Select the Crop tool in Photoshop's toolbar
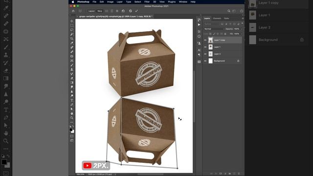 [72, 39]
